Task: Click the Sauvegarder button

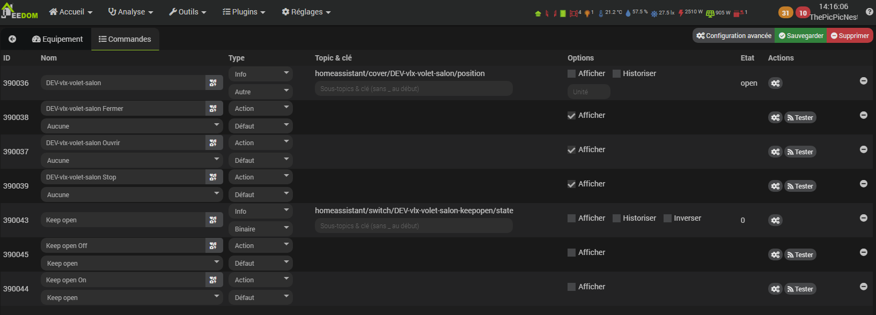Action: pyautogui.click(x=801, y=36)
